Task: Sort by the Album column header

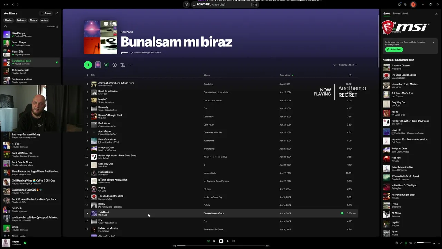Action: (206, 75)
